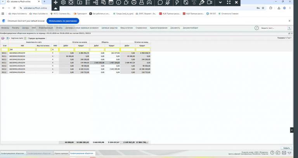Image resolution: width=298 pixels, height=158 pixels.
Task: Open the info circle icon in toolbar
Action: (119, 2)
